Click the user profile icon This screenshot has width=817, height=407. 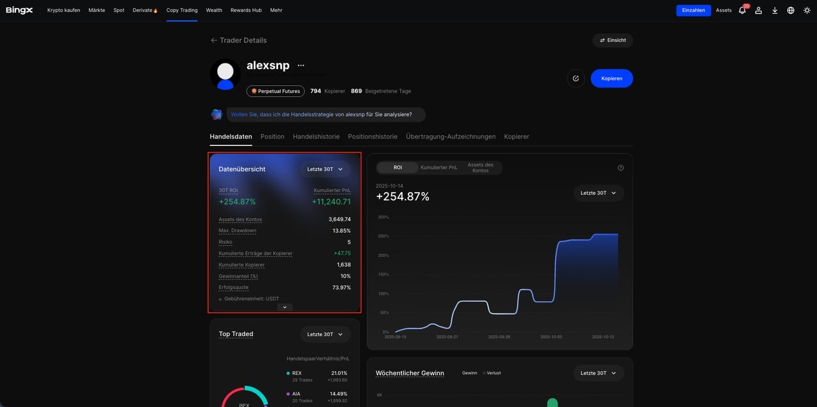pyautogui.click(x=758, y=10)
